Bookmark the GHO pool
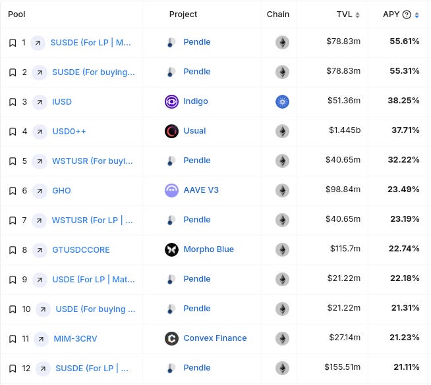 [13, 191]
